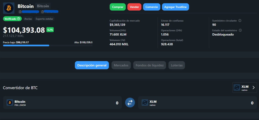Click the red Vender button

[x=134, y=7]
